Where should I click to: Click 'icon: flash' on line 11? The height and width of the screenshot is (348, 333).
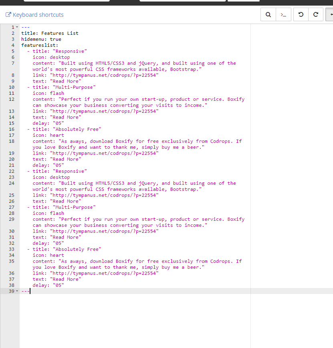(48, 93)
